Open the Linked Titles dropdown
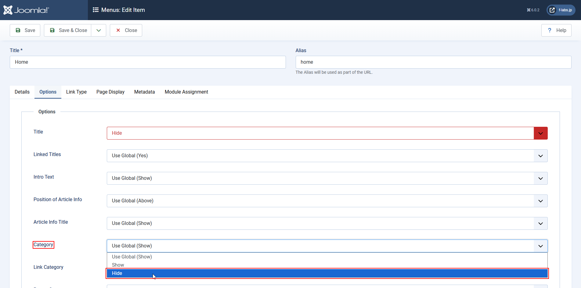The image size is (581, 288). (327, 156)
